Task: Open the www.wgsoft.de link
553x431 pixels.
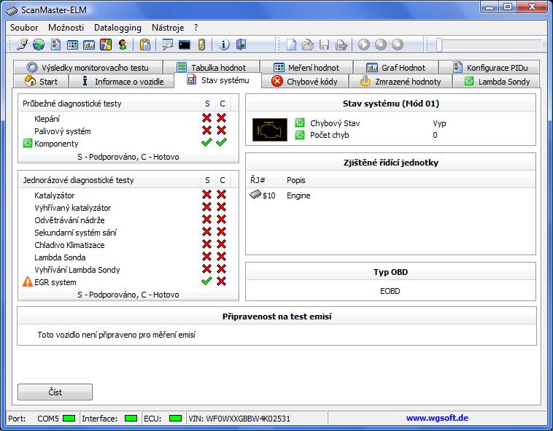Action: pyautogui.click(x=436, y=419)
